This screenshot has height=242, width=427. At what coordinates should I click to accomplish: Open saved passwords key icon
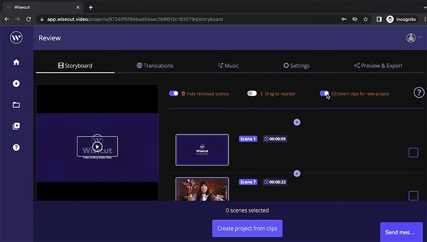[344, 19]
